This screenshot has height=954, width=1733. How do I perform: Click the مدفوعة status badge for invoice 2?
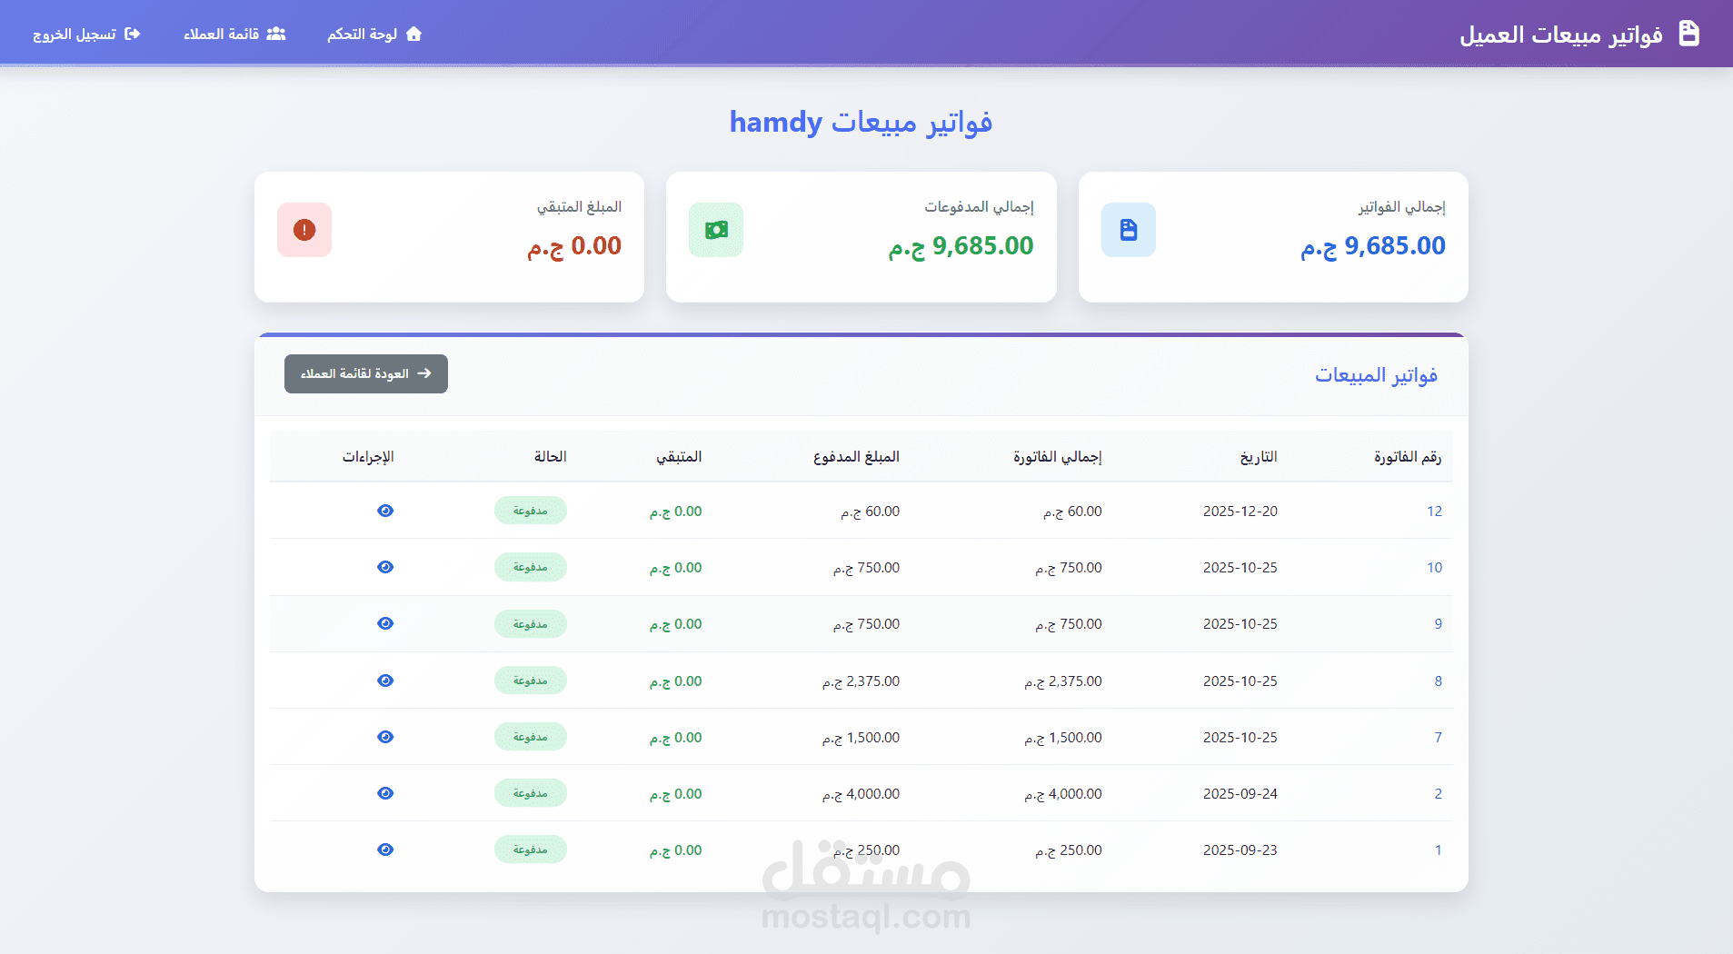[x=531, y=793]
